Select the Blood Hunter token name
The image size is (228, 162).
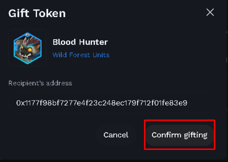pos(80,42)
